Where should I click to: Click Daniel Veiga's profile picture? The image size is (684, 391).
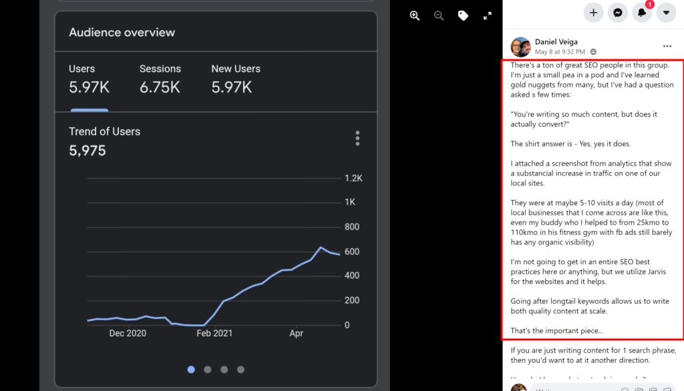pyautogui.click(x=520, y=47)
